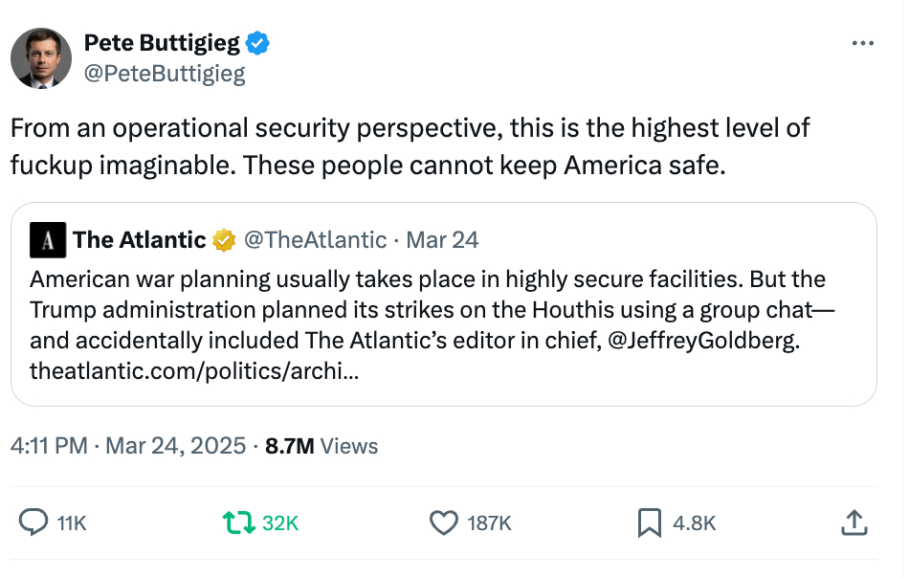Open the @TheAtlantic handle
The image size is (909, 578).
pos(316,240)
